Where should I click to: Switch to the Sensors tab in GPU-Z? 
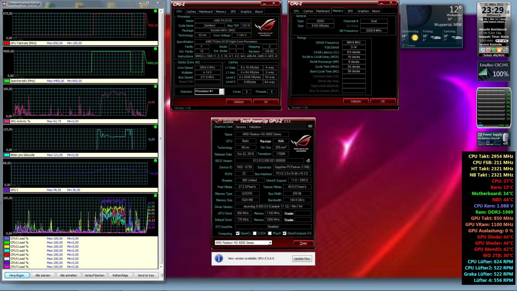[241, 127]
